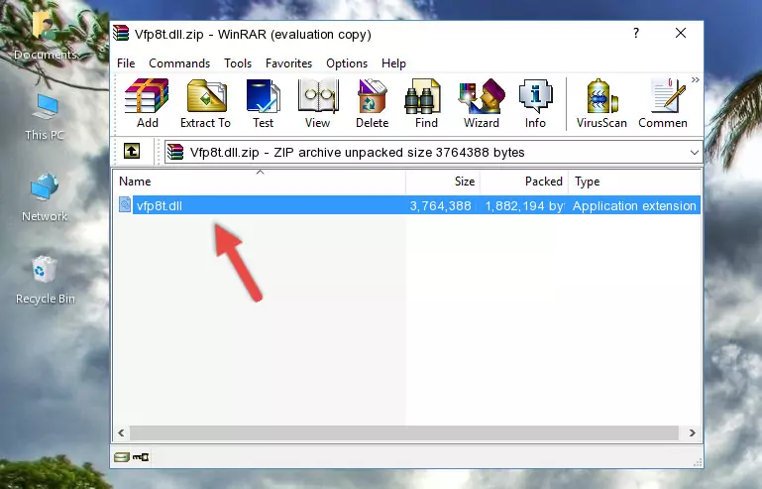The width and height of the screenshot is (762, 489).
Task: Select the Recycle Bin desktop icon
Action: [46, 280]
